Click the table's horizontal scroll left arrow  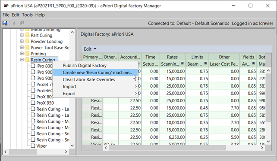pyautogui.click(x=106, y=148)
